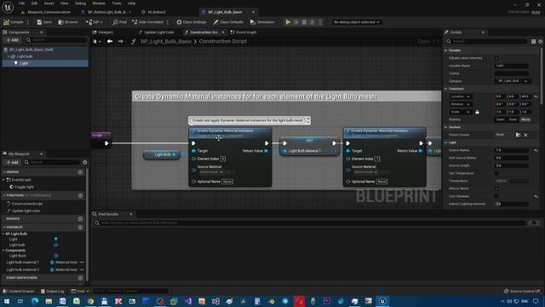Image resolution: width=545 pixels, height=307 pixels.
Task: Collapse the Light bulb component tree row
Action: [x=9, y=56]
